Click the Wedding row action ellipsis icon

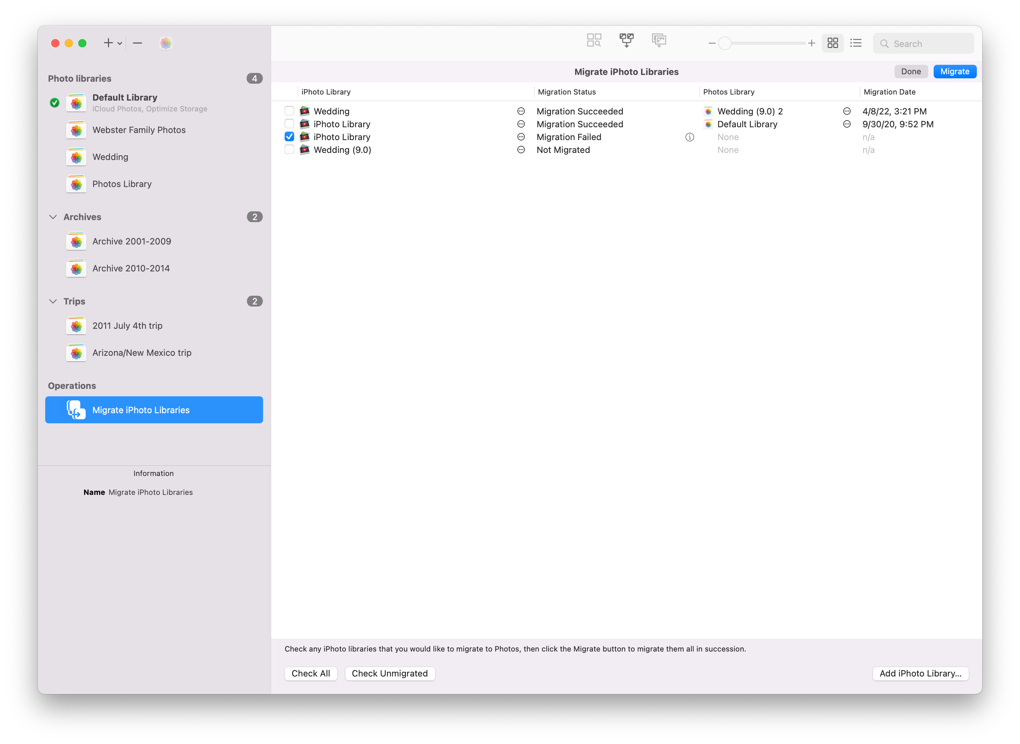(x=521, y=111)
